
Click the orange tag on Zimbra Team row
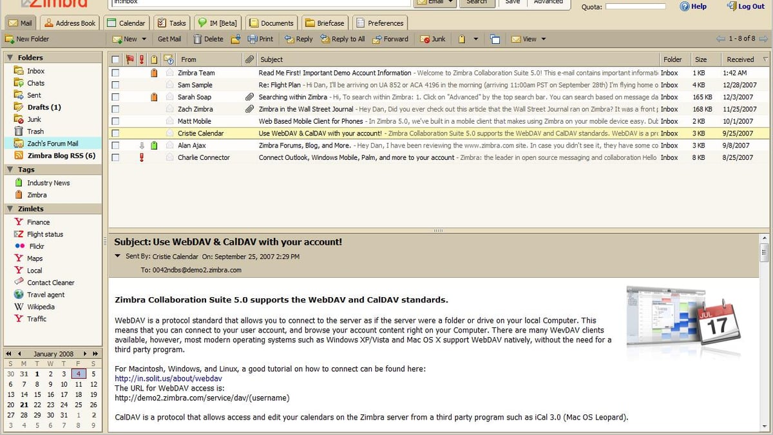(154, 73)
